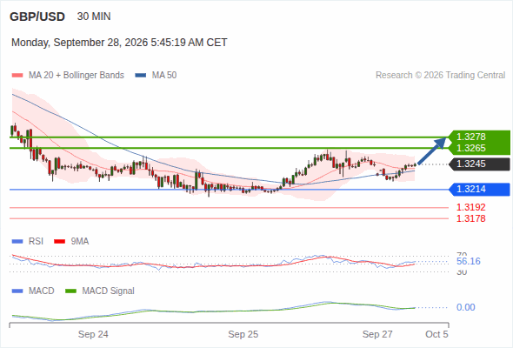Click the MACD blue legend swatch

(17, 291)
